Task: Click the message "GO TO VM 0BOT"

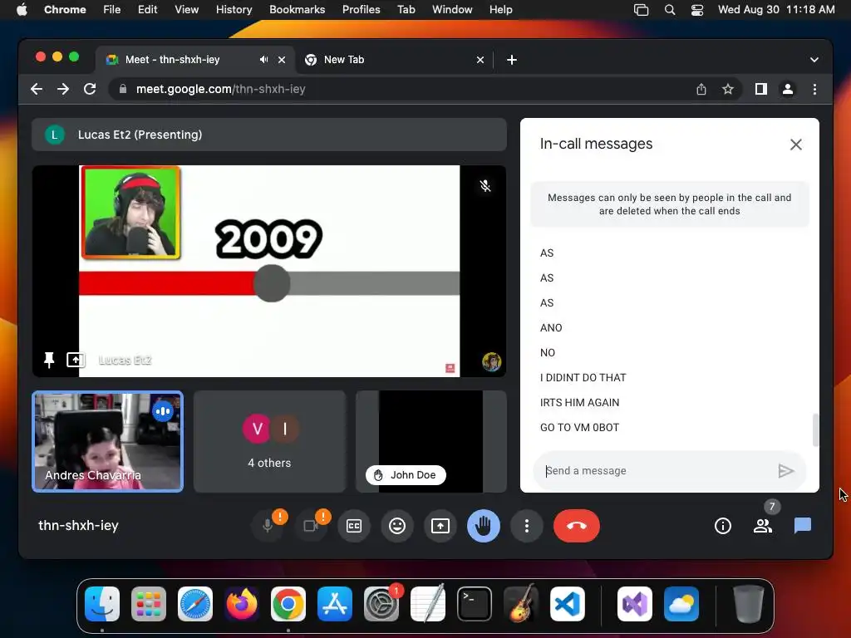Action: pos(579,428)
